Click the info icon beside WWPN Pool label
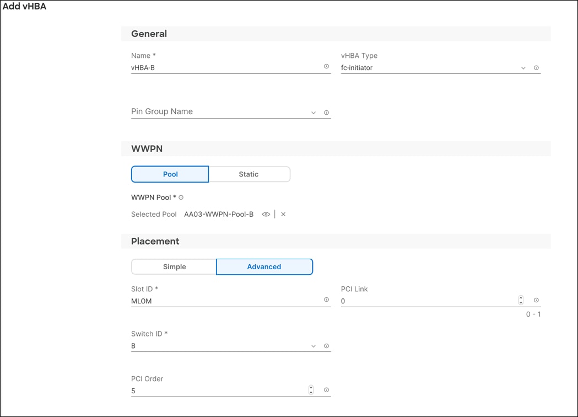 (181, 197)
